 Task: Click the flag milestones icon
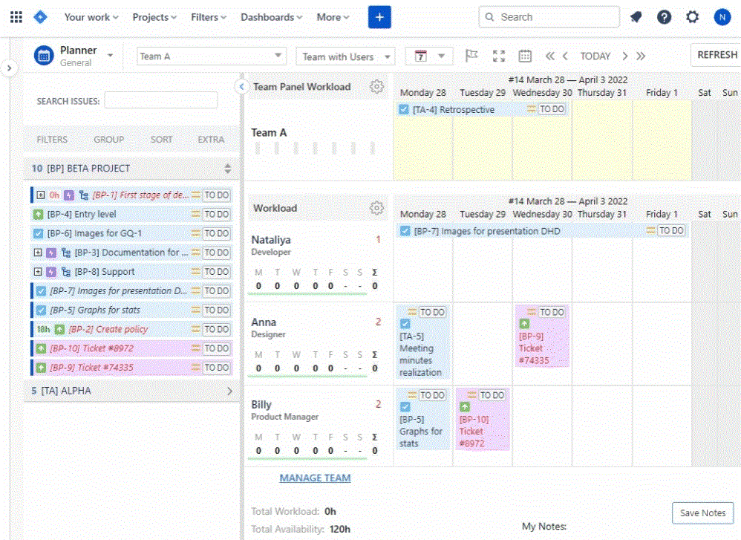tap(471, 56)
